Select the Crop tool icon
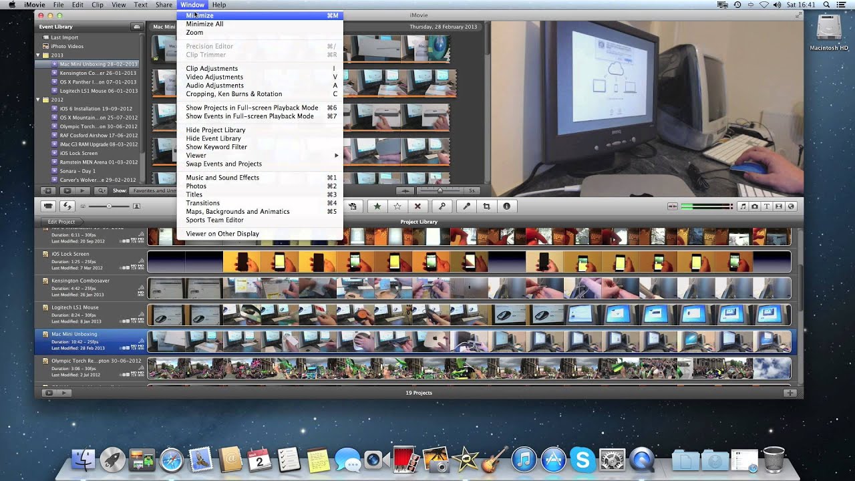 [x=486, y=206]
